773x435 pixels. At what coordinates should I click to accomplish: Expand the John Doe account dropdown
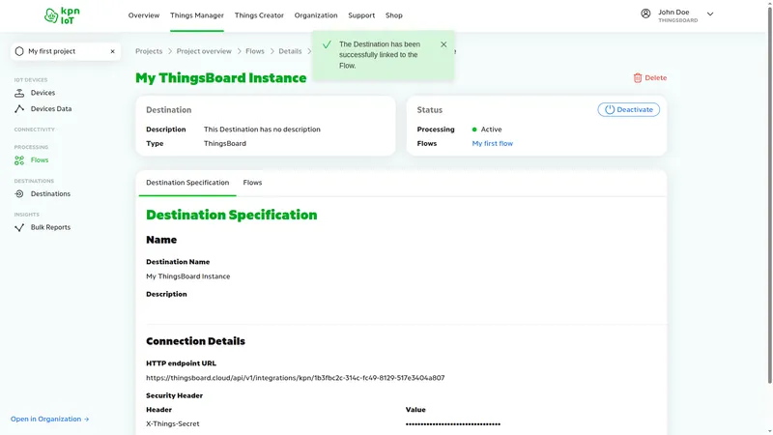[710, 14]
